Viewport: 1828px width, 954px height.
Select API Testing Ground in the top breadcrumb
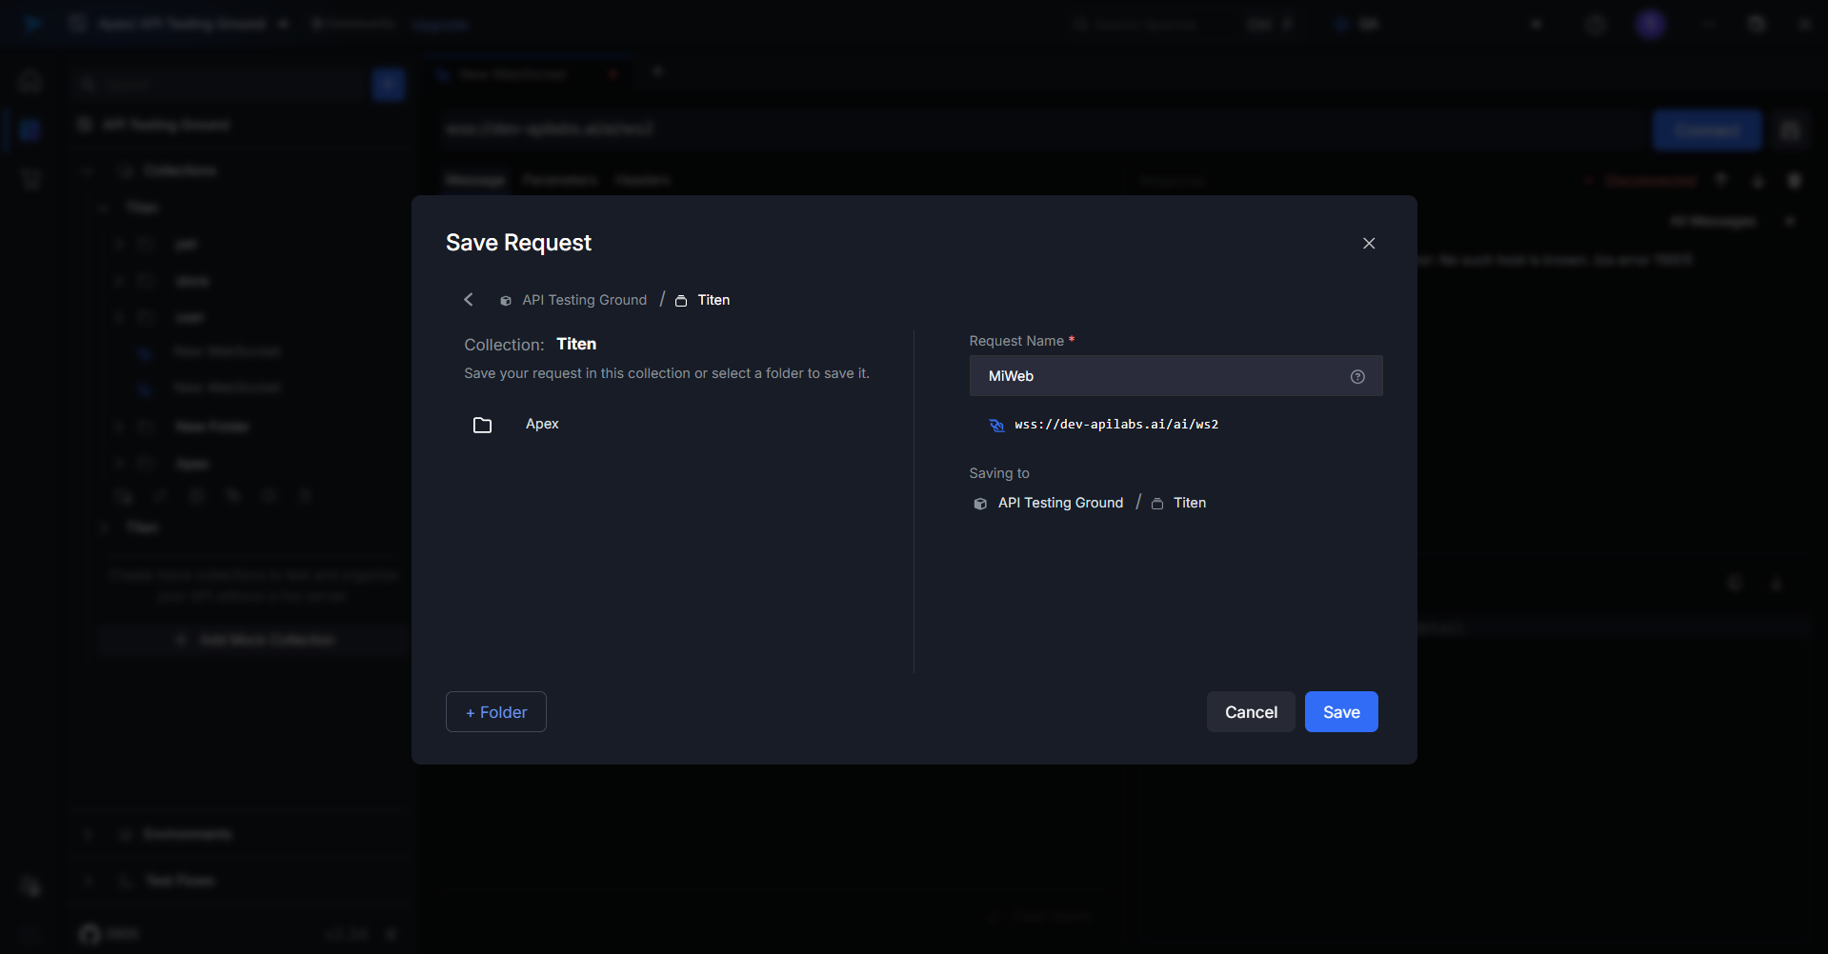(583, 300)
